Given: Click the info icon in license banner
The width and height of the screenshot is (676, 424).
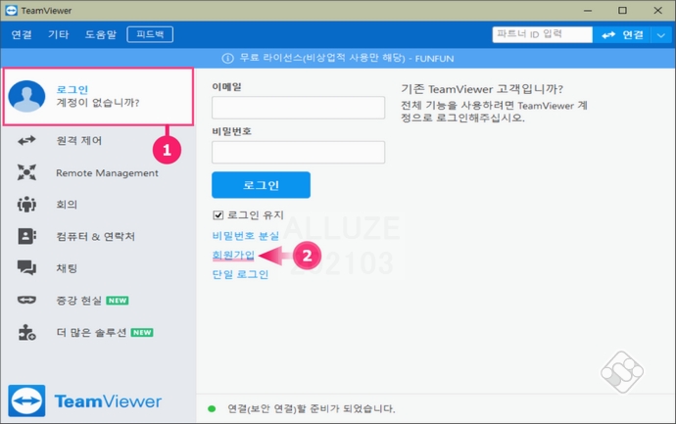Looking at the screenshot, I should coord(227,58).
